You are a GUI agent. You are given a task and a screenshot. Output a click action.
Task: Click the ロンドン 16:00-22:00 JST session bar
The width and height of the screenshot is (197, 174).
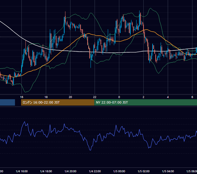point(58,102)
